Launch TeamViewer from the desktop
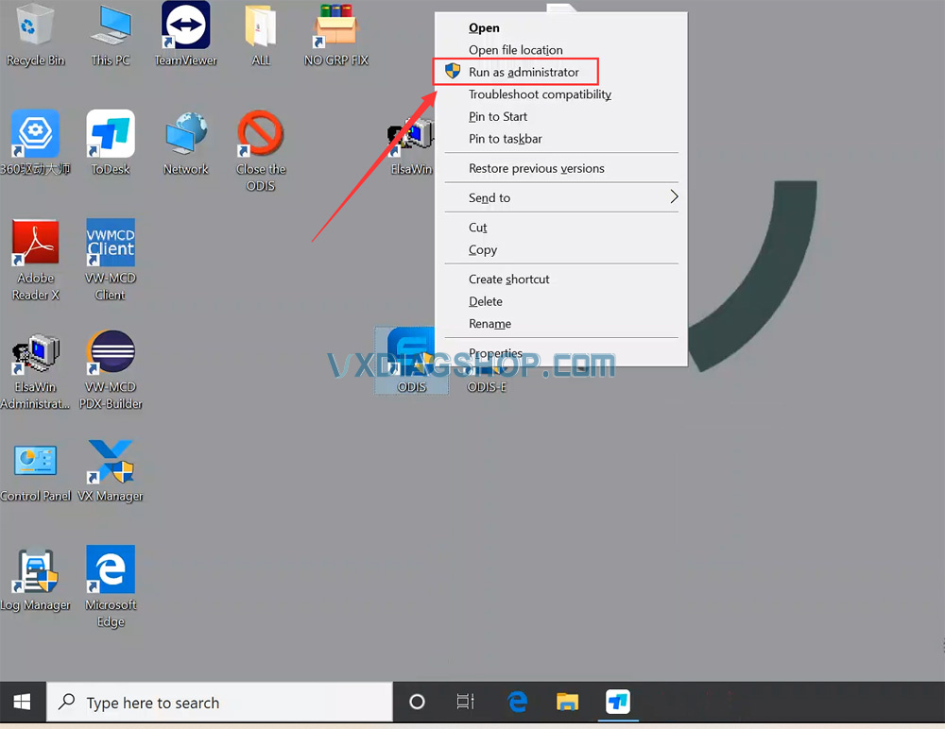This screenshot has height=729, width=945. point(185,28)
